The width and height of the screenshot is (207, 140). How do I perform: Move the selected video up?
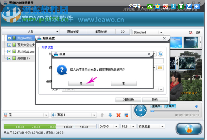click(x=102, y=115)
